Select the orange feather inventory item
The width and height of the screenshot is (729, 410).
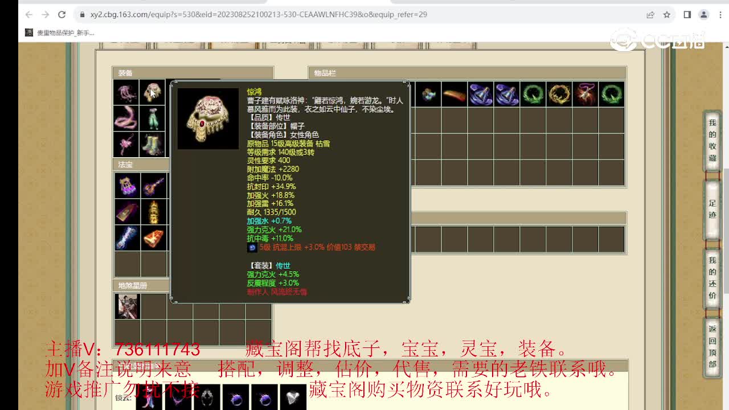pos(454,94)
